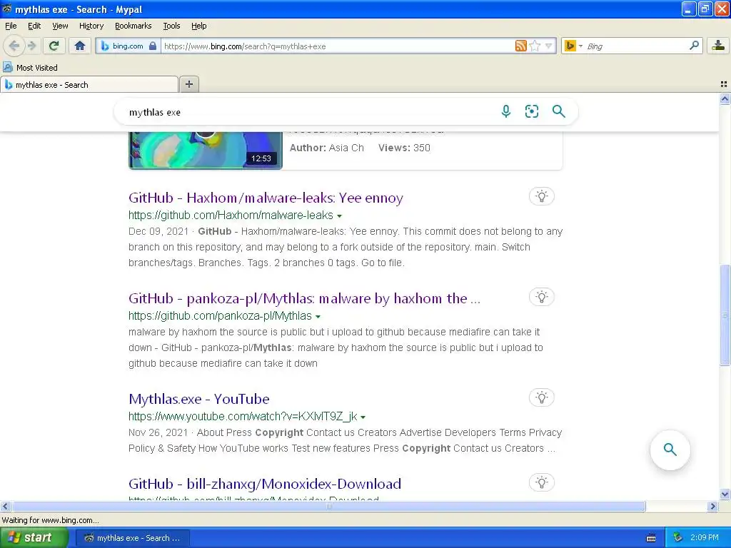
Task: Open the list all tabs button
Action: click(724, 84)
